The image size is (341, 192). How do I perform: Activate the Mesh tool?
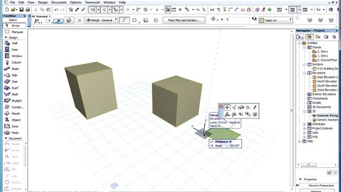[x=14, y=133]
